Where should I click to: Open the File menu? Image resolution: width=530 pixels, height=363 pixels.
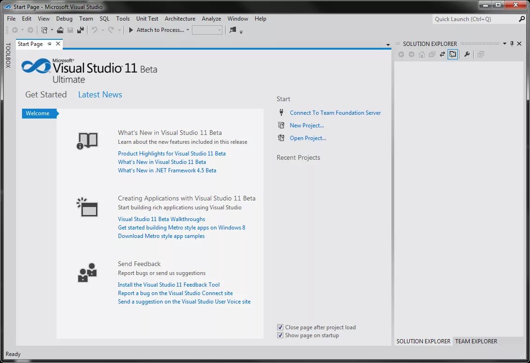[x=11, y=19]
